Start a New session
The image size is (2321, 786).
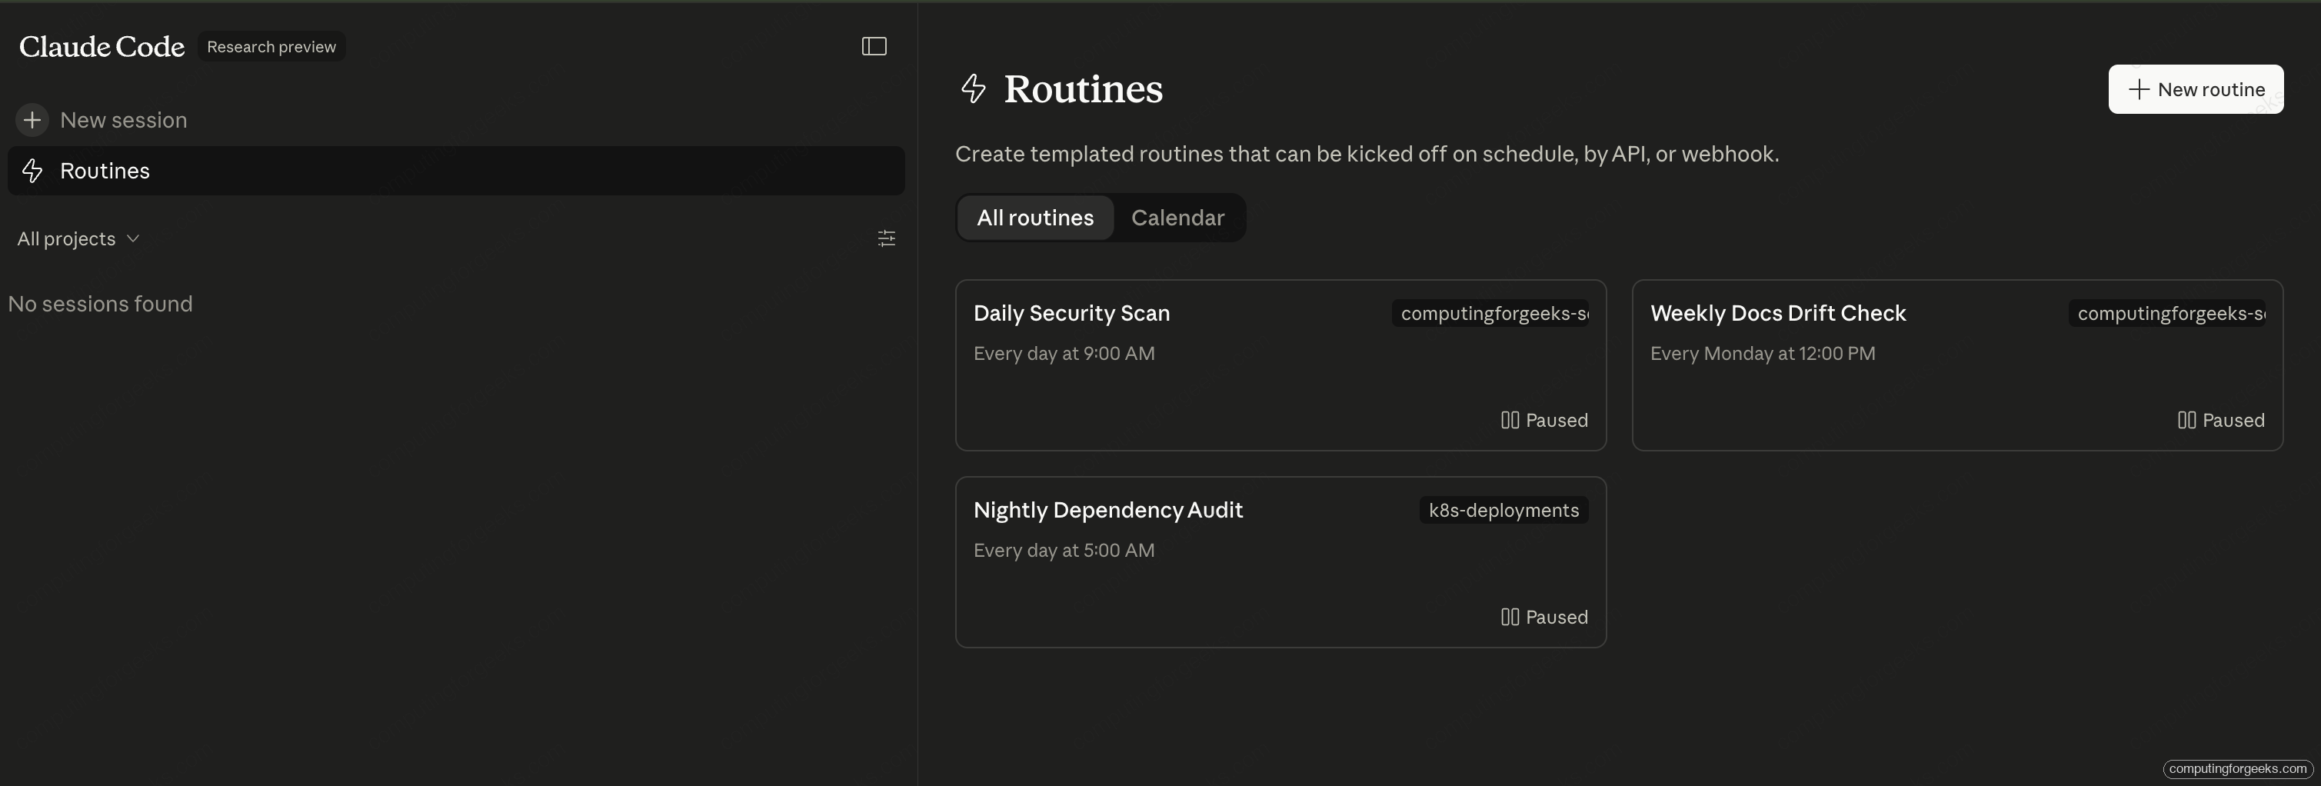pyautogui.click(x=124, y=119)
